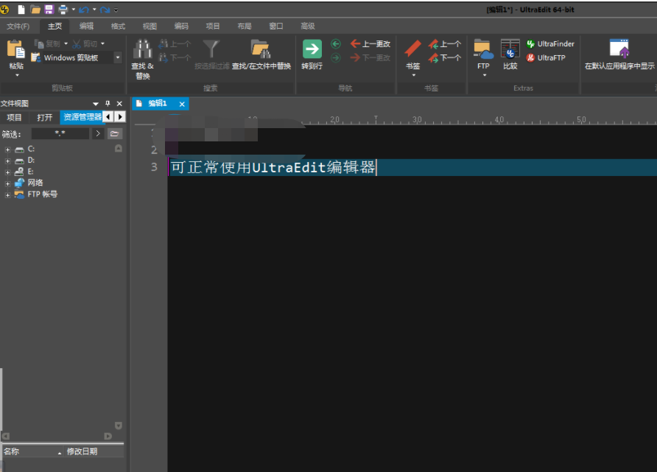Close the 编辑1 document tab
Viewport: 657px width, 472px height.
tap(182, 104)
